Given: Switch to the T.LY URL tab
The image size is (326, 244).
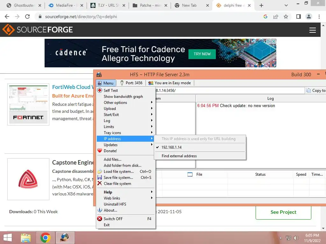Looking at the screenshot, I should pos(108,5).
